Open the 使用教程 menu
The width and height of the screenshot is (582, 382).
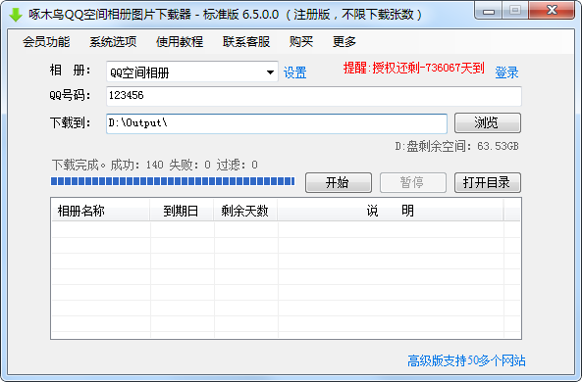[180, 41]
